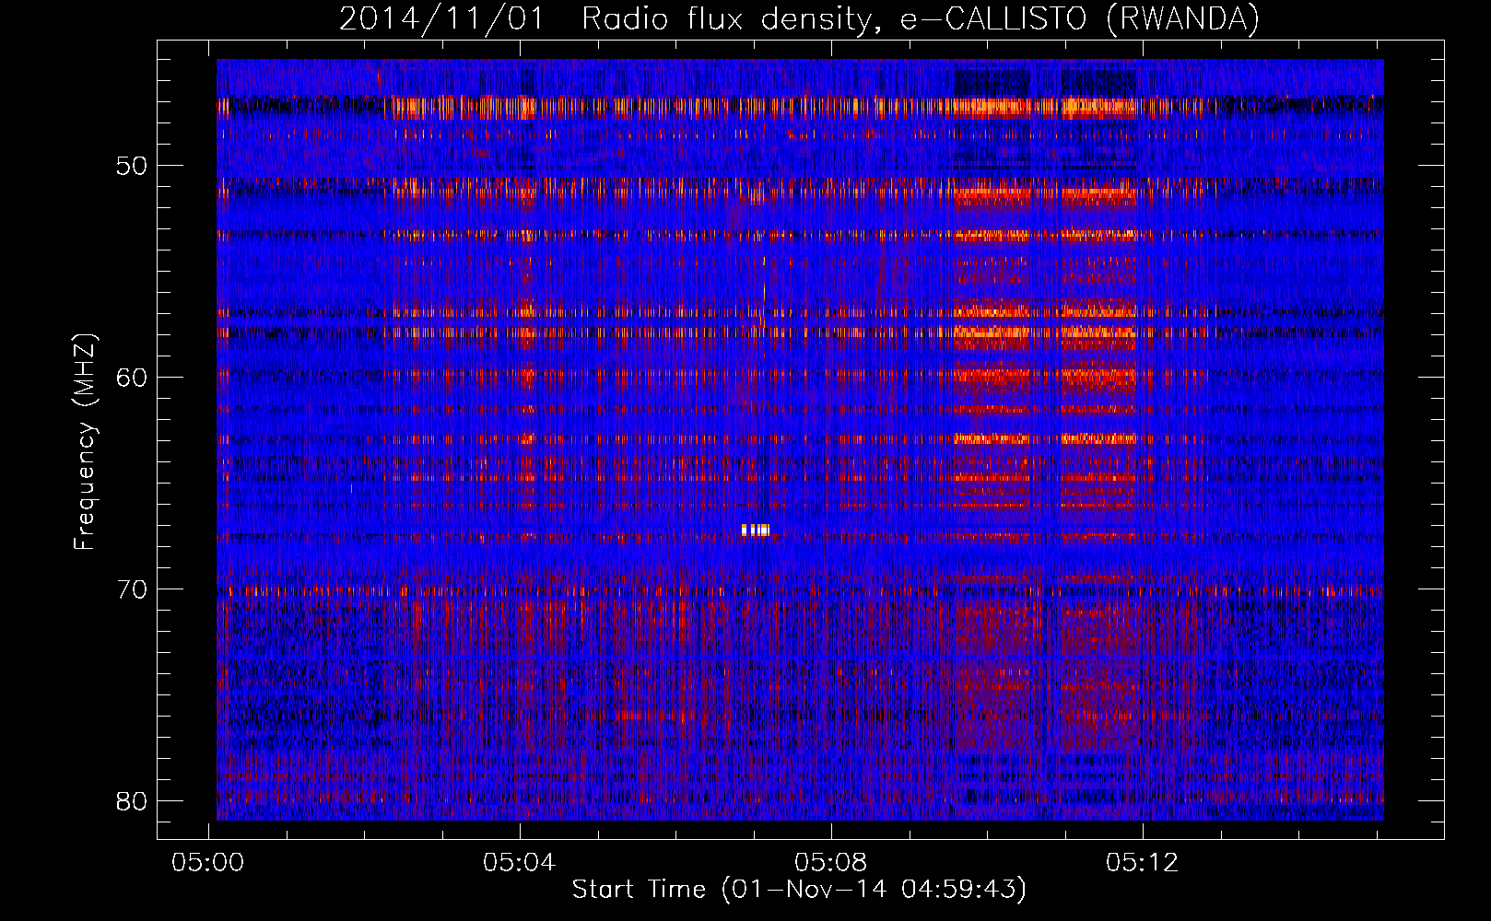Click the 50 frequency tick label
Viewport: 1491px width, 921px height.
tap(132, 166)
